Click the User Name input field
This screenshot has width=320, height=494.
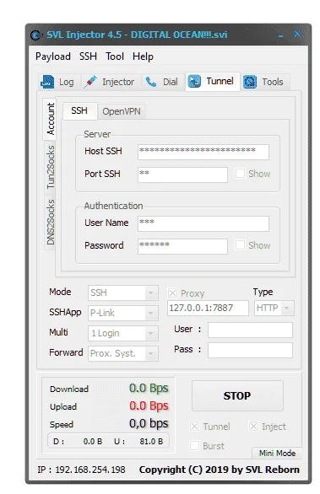tap(203, 223)
